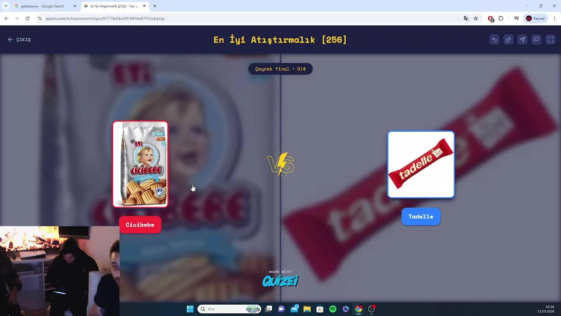Open the purple video chat taskbar app
The image size is (561, 316).
(281, 309)
